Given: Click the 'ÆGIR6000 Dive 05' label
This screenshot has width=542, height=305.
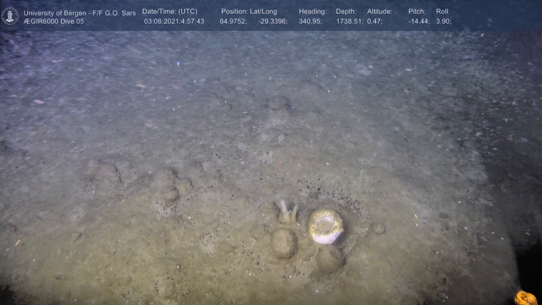Looking at the screenshot, I should click(x=54, y=21).
